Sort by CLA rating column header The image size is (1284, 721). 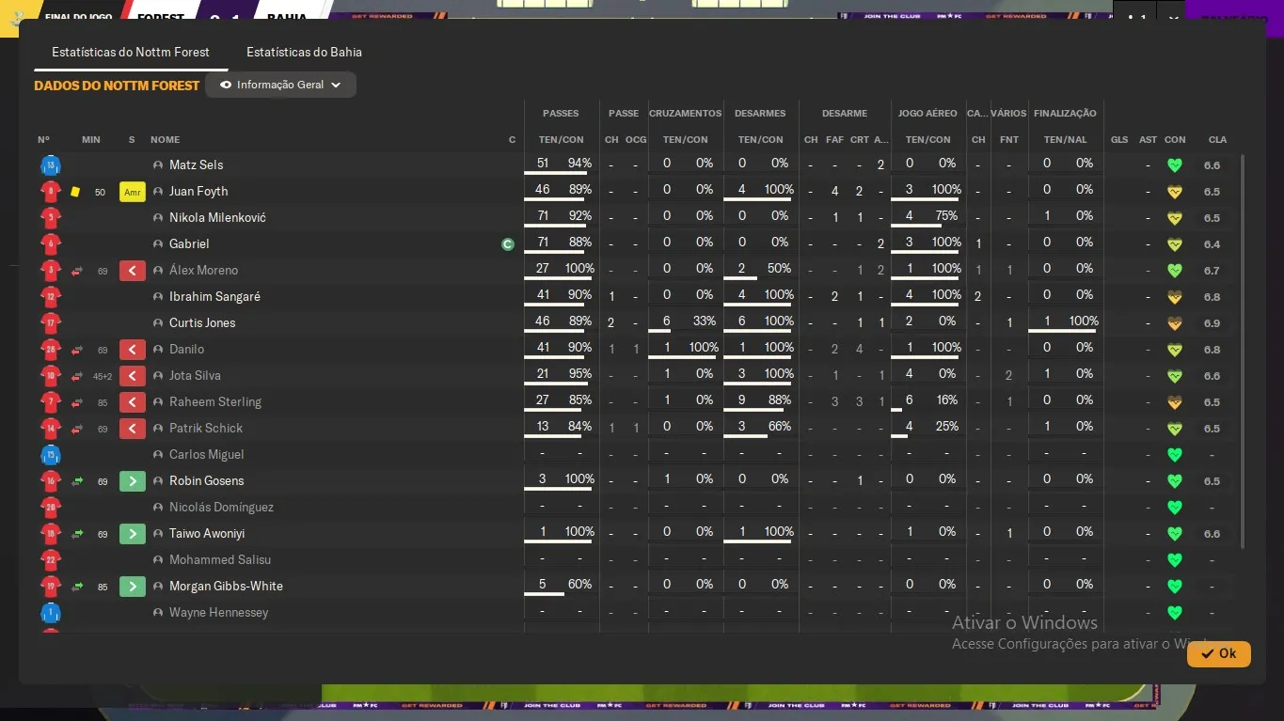(1217, 140)
